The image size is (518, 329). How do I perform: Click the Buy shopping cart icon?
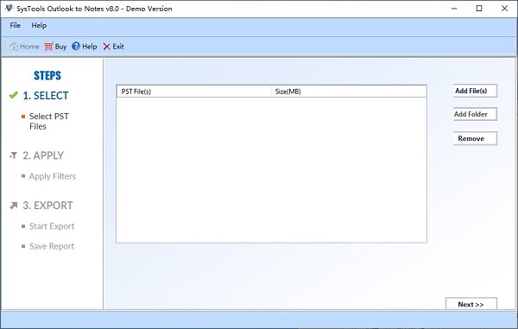[x=48, y=47]
